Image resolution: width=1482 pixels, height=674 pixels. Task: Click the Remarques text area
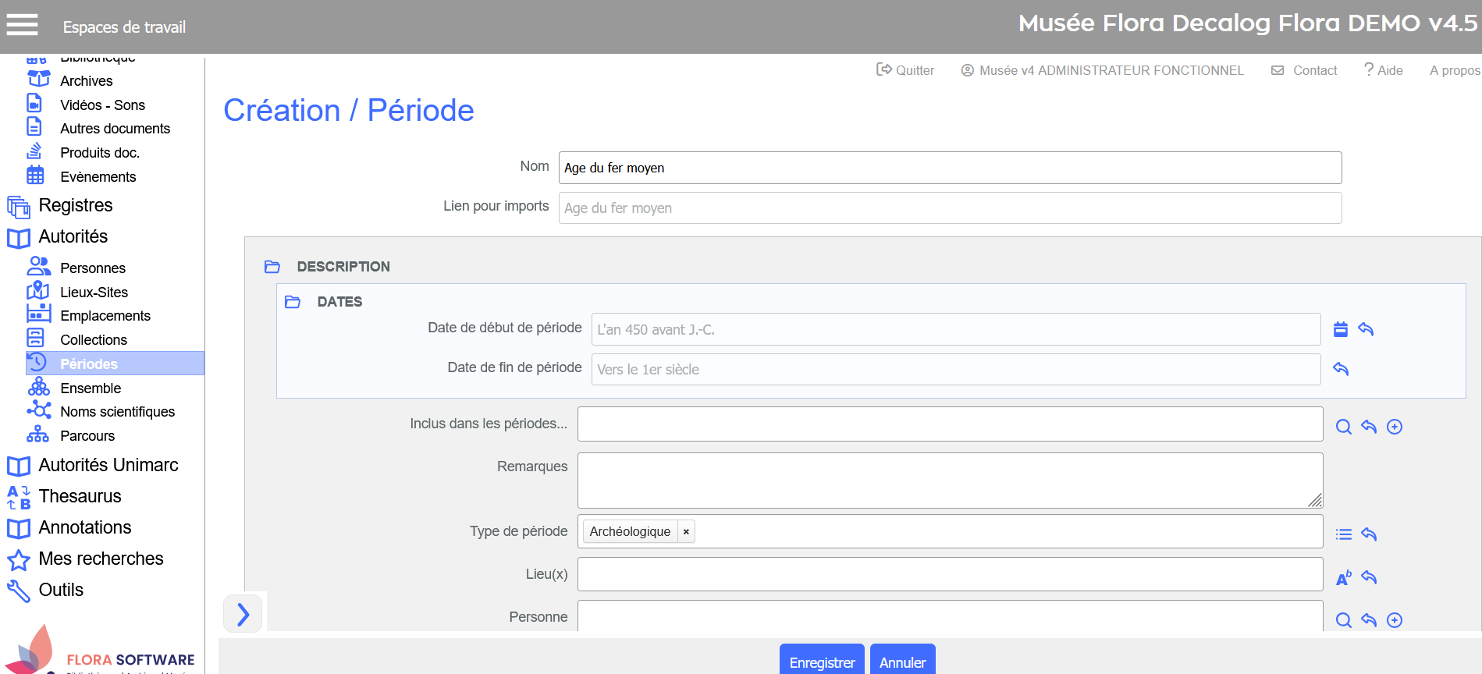[x=950, y=481]
